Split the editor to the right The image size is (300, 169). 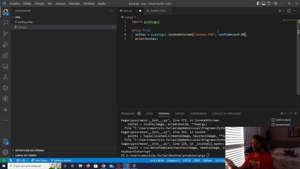point(289,11)
